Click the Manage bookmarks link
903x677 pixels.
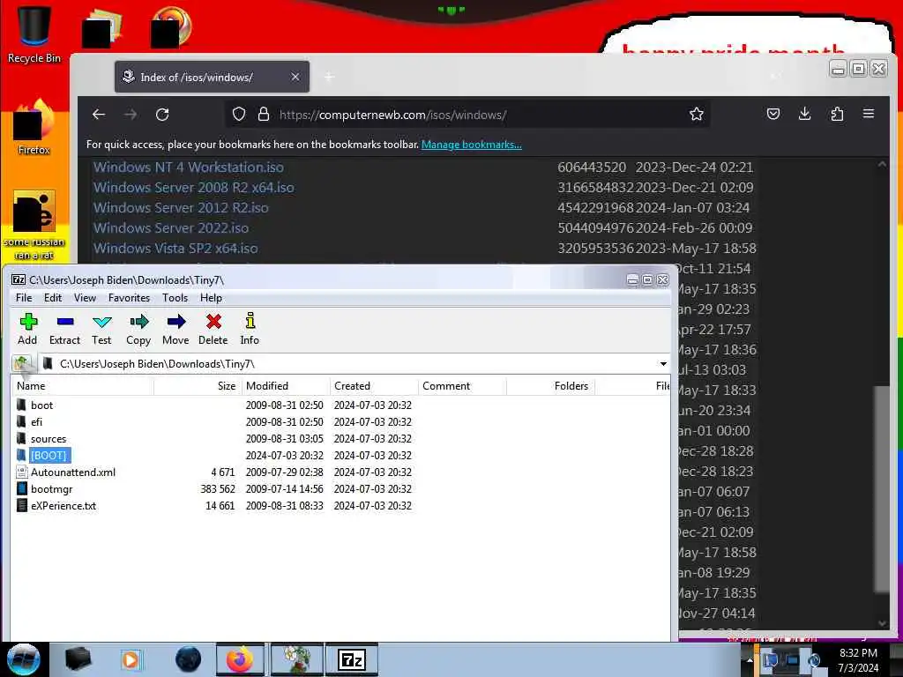pos(472,145)
